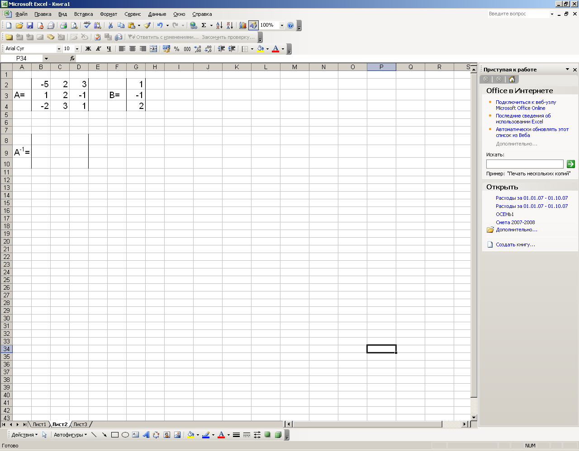Align cell text right
The image size is (579, 451).
tap(142, 49)
